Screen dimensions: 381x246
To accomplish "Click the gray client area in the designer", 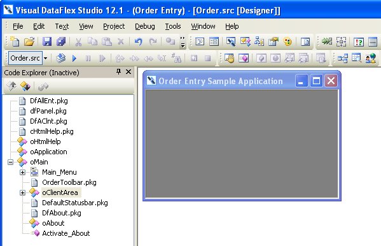I will tap(242, 143).
